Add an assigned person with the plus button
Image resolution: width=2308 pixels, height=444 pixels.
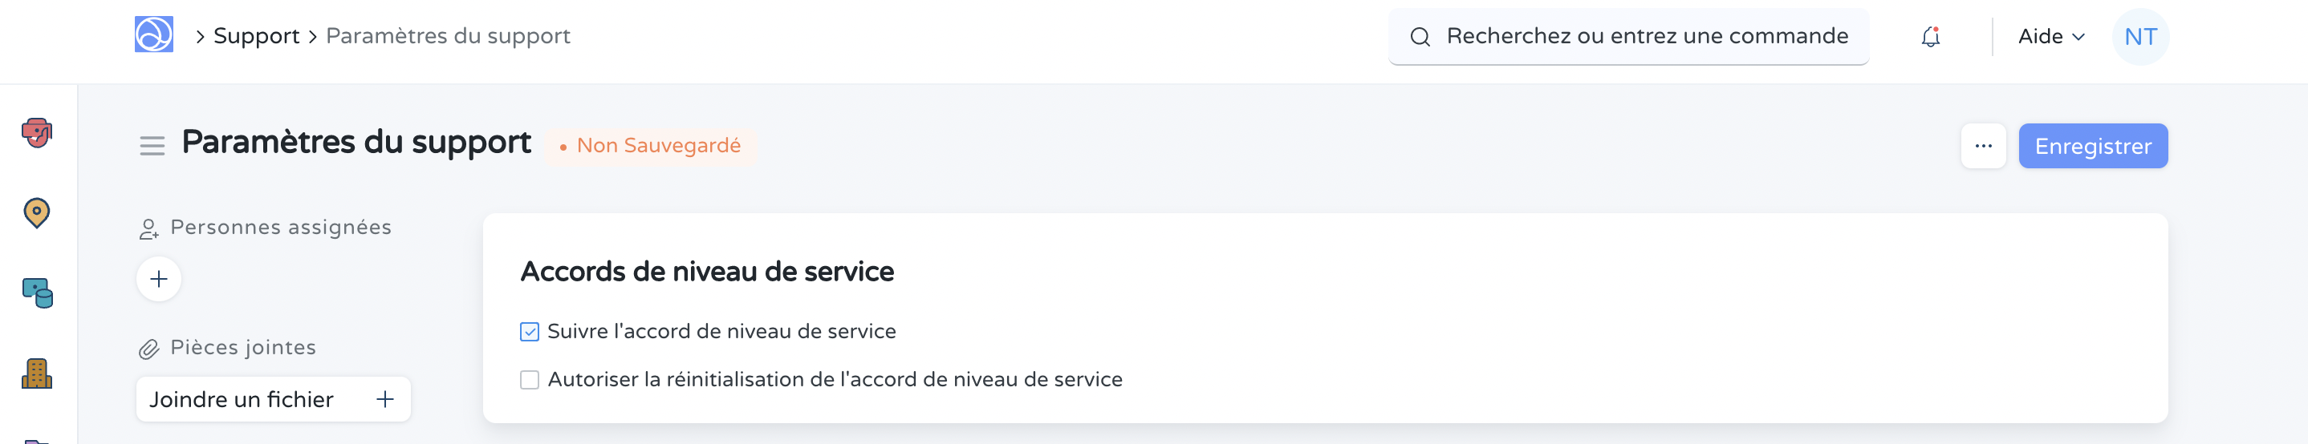[159, 279]
